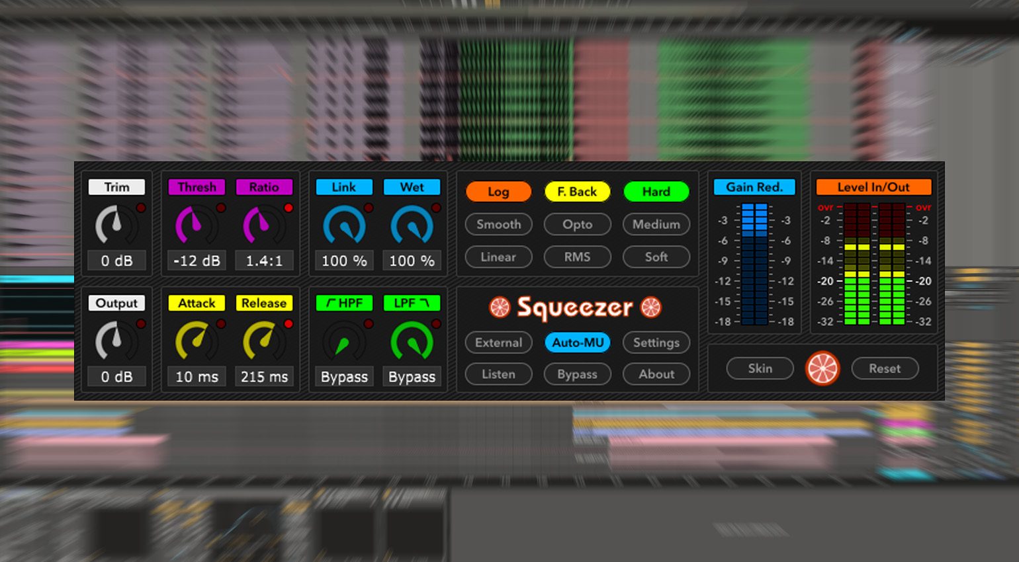Toggle the LED beside the LPF knob
This screenshot has width=1019, height=562.
[x=436, y=323]
